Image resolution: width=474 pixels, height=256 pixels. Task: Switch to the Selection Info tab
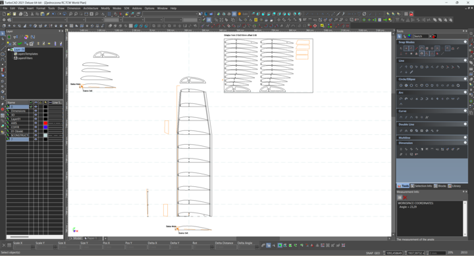pyautogui.click(x=421, y=186)
